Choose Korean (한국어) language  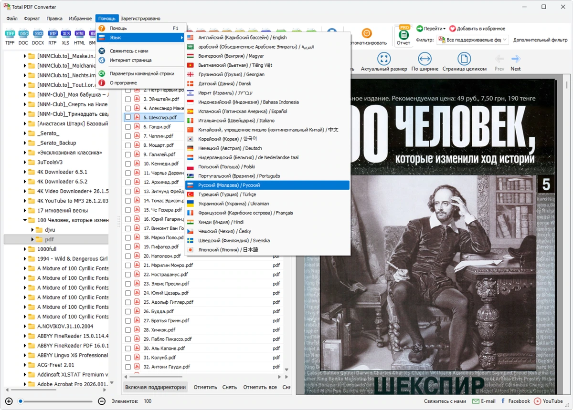pyautogui.click(x=268, y=139)
